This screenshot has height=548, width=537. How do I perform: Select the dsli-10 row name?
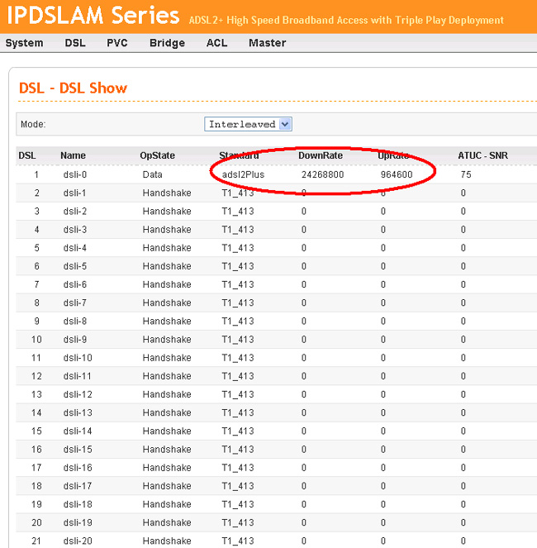78,358
